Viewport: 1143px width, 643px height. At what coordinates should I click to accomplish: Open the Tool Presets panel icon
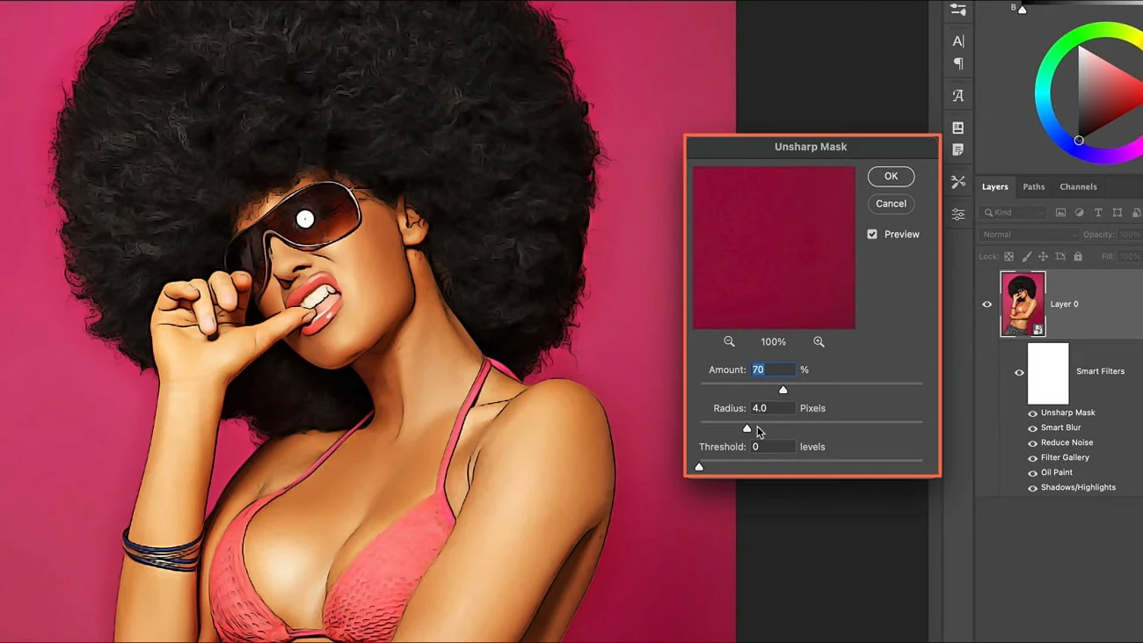pyautogui.click(x=958, y=181)
